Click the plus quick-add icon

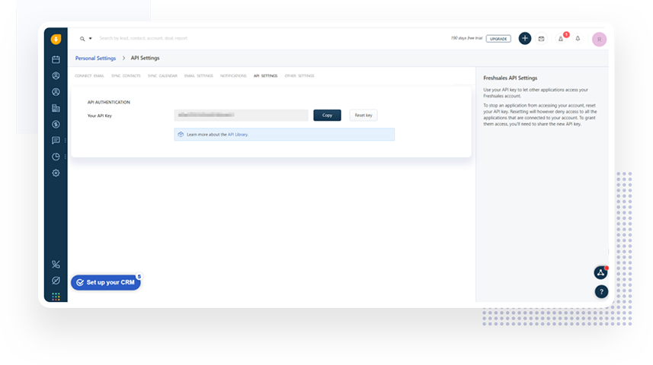[525, 38]
